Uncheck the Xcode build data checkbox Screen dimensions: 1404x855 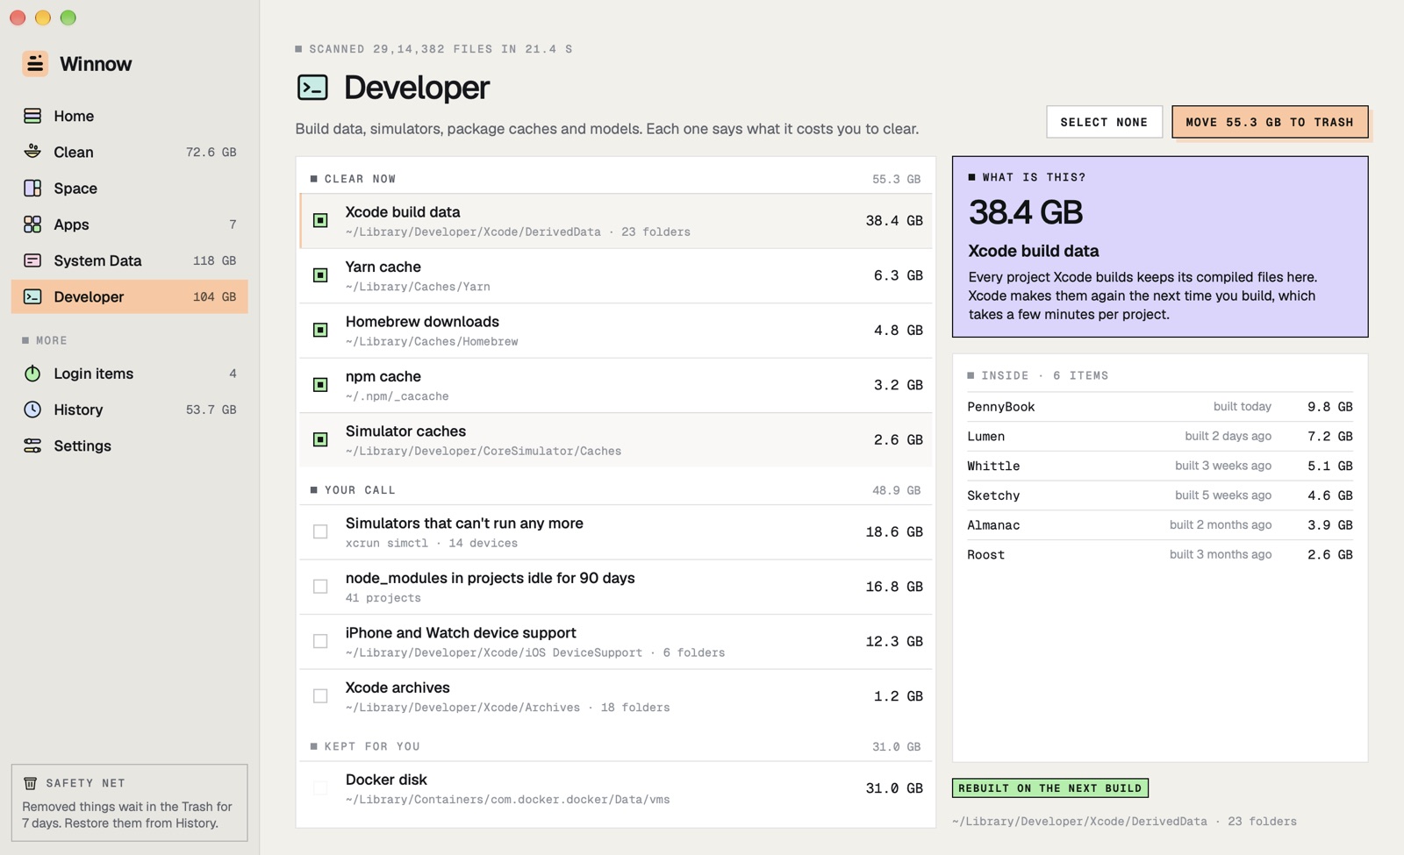click(320, 221)
